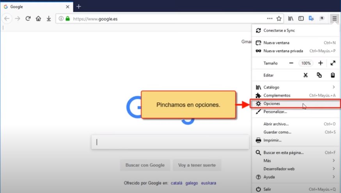Click Voy a tener suerte button
Image resolution: width=341 pixels, height=193 pixels.
tap(197, 165)
